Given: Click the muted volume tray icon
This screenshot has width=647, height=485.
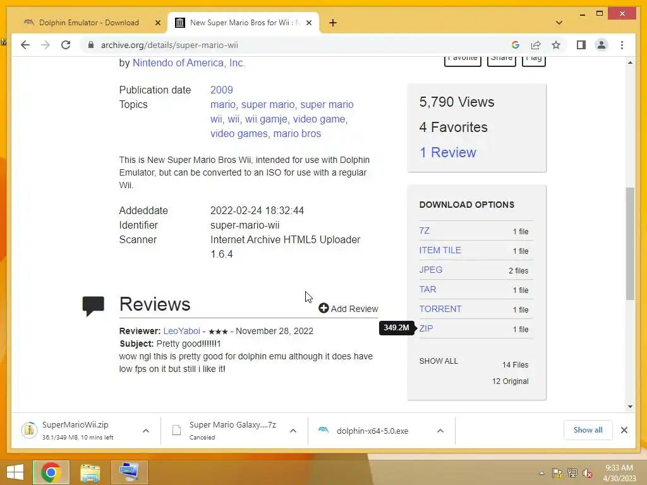Looking at the screenshot, I should point(588,473).
